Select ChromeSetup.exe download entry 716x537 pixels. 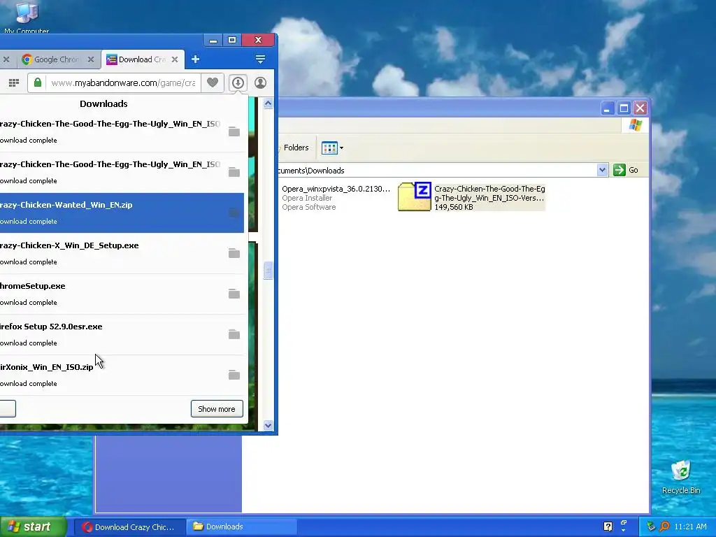click(x=122, y=294)
